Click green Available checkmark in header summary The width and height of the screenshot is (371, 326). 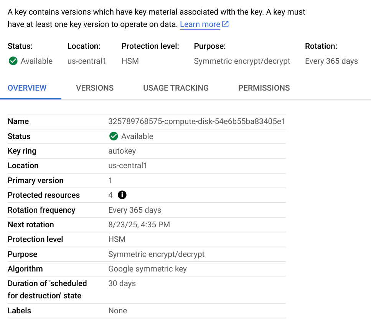coord(13,61)
